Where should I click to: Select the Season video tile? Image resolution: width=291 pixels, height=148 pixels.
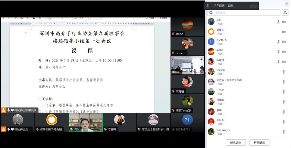tap(188, 46)
